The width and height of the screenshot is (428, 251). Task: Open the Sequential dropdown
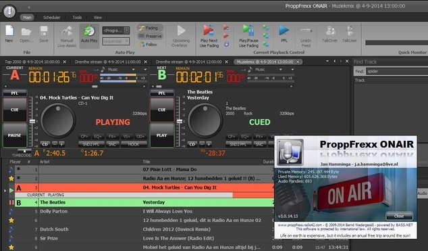pyautogui.click(x=127, y=41)
